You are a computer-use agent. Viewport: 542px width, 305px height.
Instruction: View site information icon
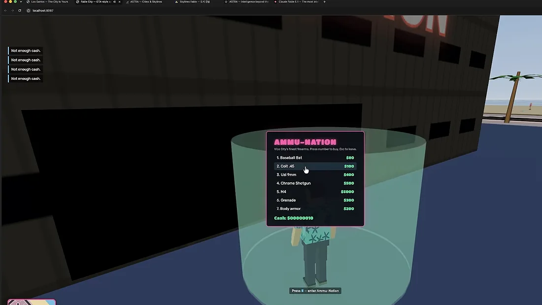[x=29, y=10]
